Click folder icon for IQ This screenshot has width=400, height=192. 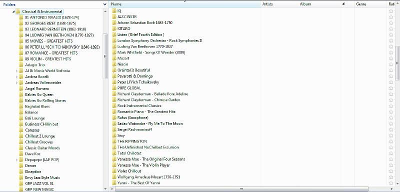coord(114,10)
